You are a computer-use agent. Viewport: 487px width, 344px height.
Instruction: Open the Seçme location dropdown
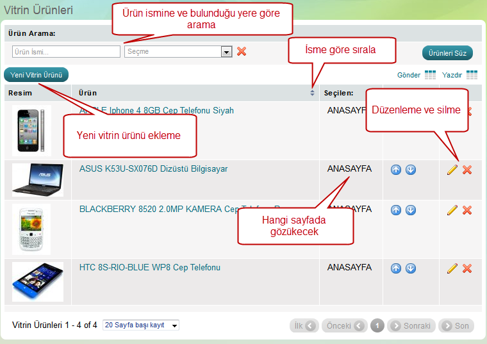pos(226,52)
